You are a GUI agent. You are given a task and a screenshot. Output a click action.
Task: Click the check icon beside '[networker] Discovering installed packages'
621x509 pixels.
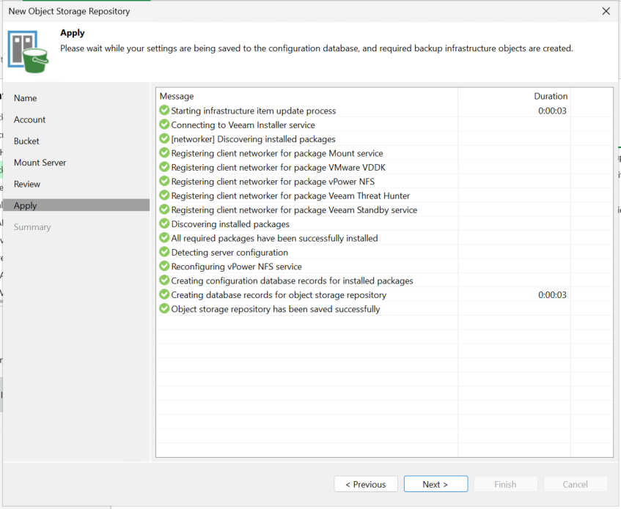click(164, 139)
